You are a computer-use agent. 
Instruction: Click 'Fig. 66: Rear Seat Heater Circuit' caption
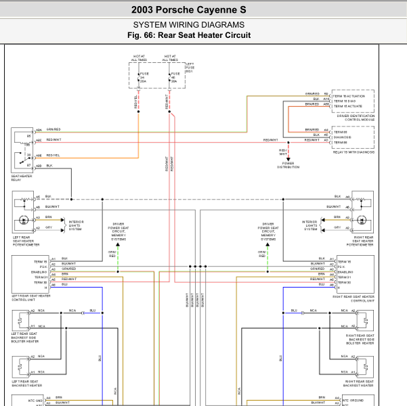coord(189,35)
